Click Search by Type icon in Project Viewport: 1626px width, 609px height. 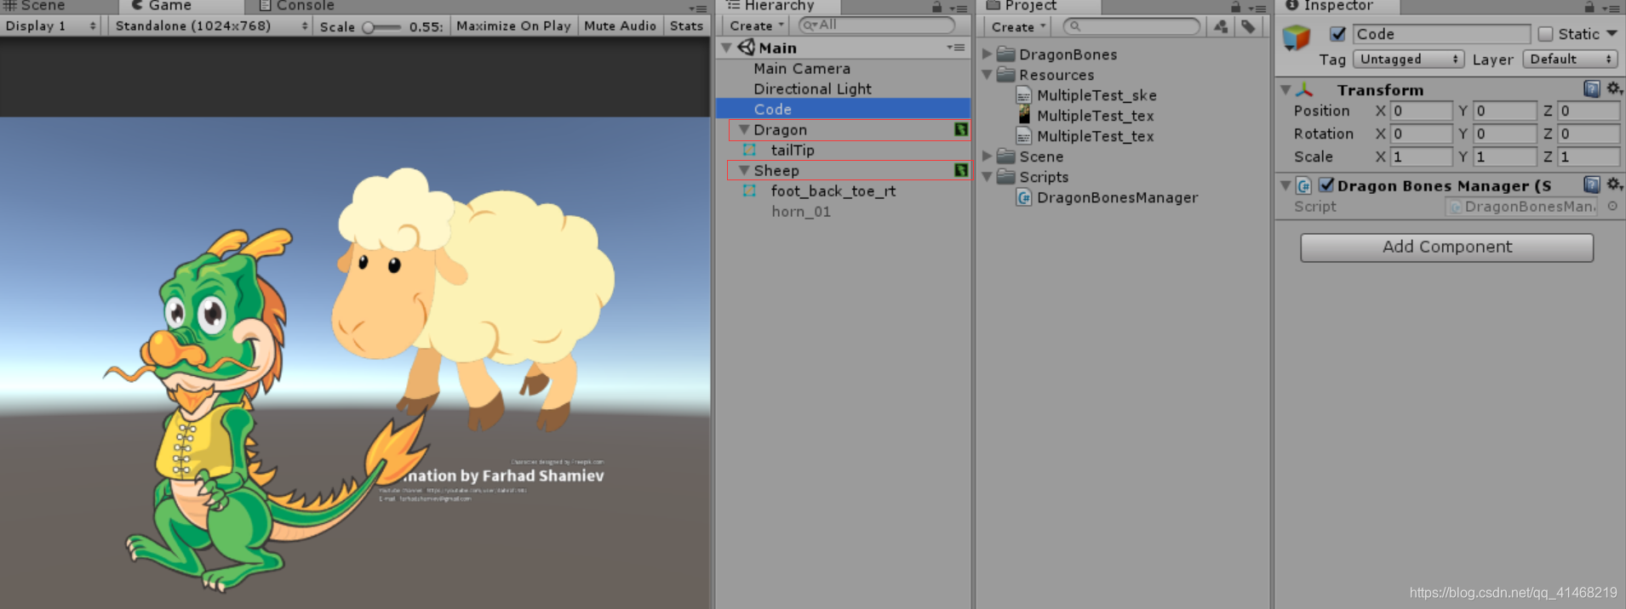pyautogui.click(x=1221, y=26)
